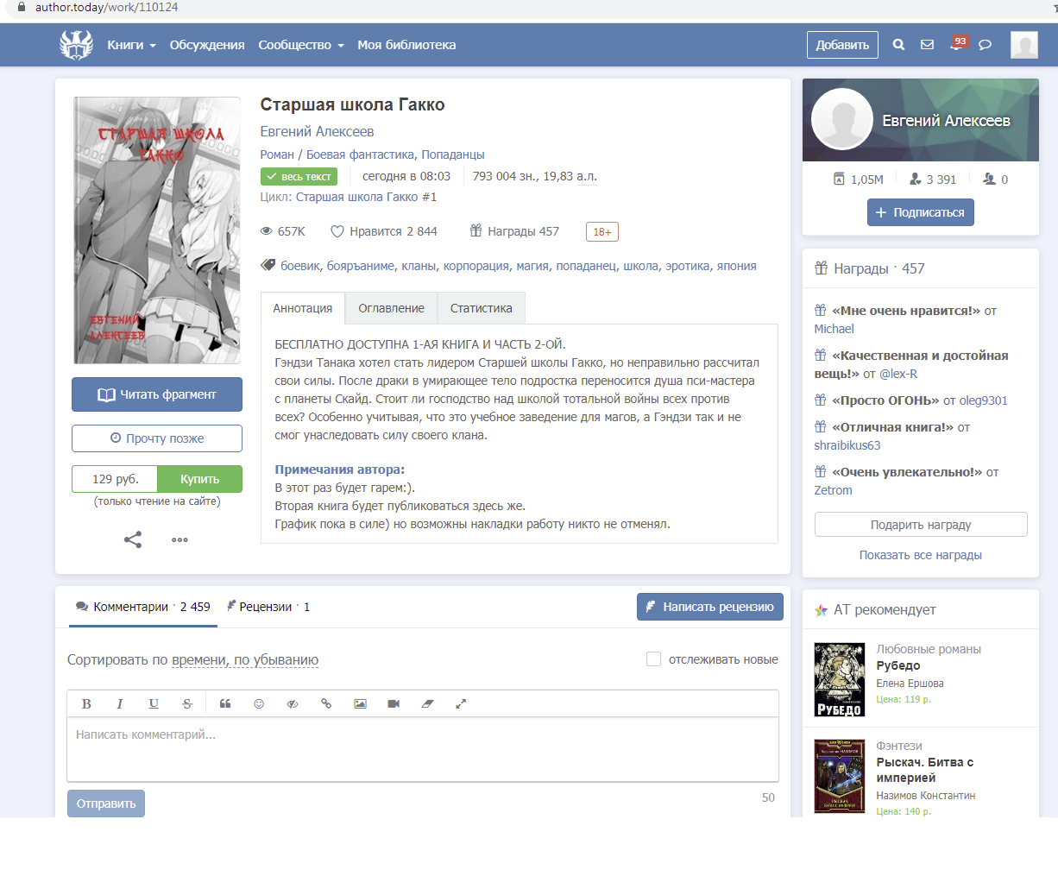Like the book via 'Нравится' heart
Image resolution: width=1058 pixels, height=895 pixels.
(x=337, y=231)
